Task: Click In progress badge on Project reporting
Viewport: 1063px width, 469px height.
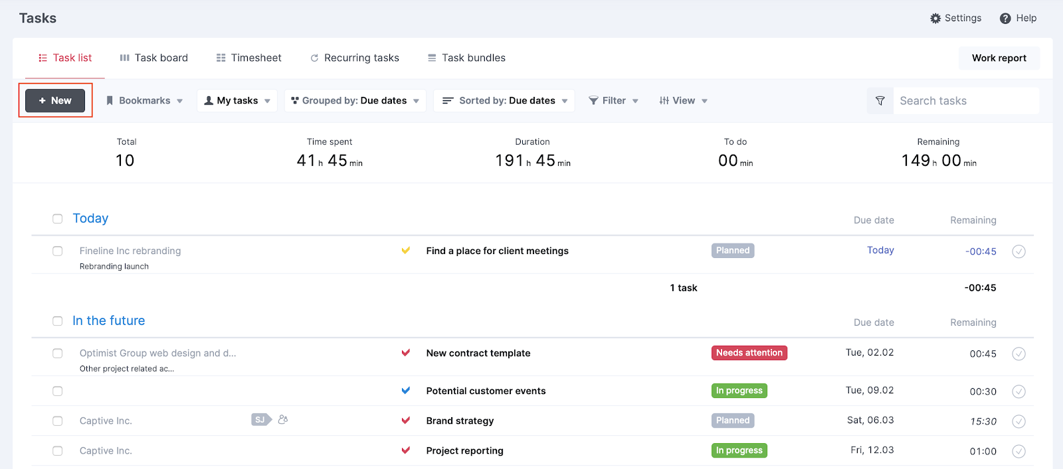Action: pos(739,450)
